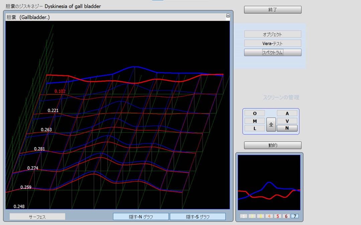Toggle the O screen button
Screen dimensions: 361x225
254,113
